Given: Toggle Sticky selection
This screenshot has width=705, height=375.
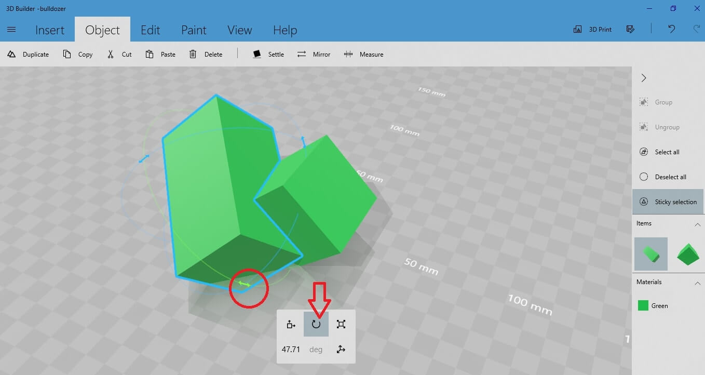Looking at the screenshot, I should click(668, 202).
